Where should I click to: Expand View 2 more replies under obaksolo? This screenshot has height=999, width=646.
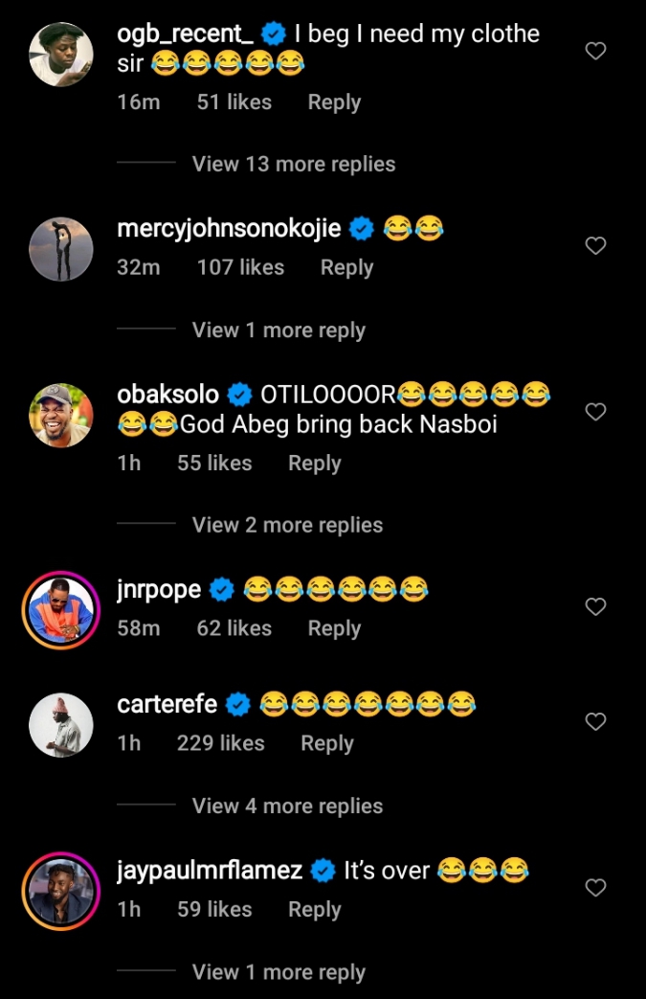(x=287, y=525)
